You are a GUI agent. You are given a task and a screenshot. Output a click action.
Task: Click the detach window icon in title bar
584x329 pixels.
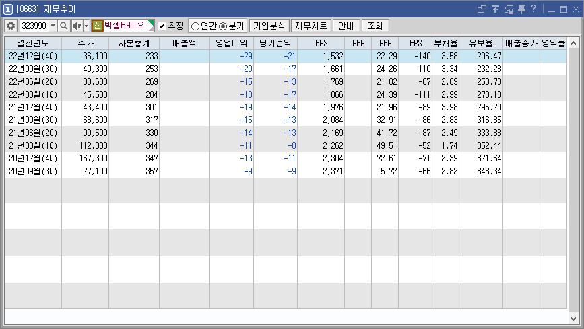(x=482, y=9)
